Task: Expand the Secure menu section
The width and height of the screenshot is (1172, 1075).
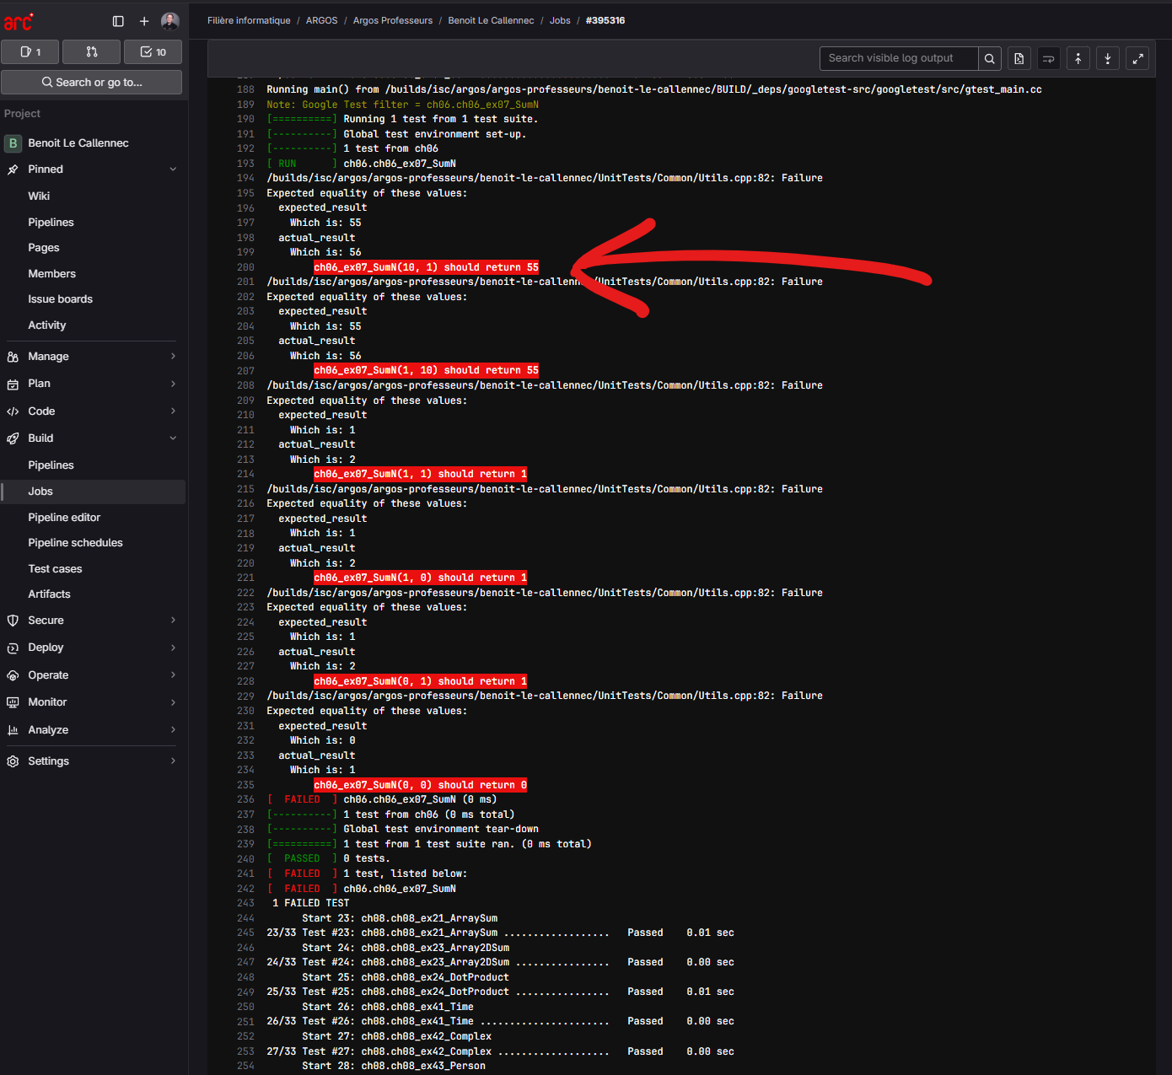Action: coord(93,621)
